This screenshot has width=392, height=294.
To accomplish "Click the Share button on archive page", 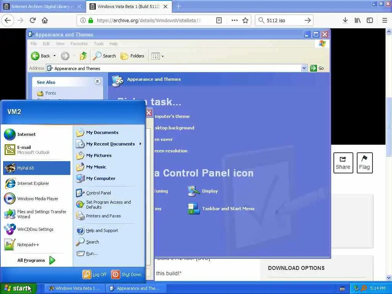I will coord(343,163).
